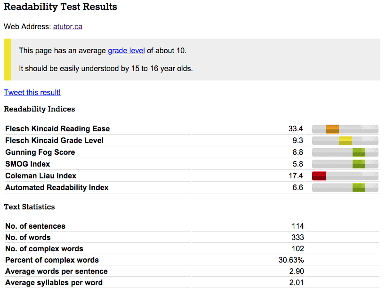Click the Text Statistics section heading
The width and height of the screenshot is (386, 296).
pos(29,207)
